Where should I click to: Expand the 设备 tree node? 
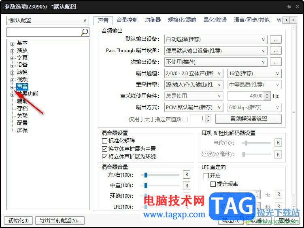point(12,65)
